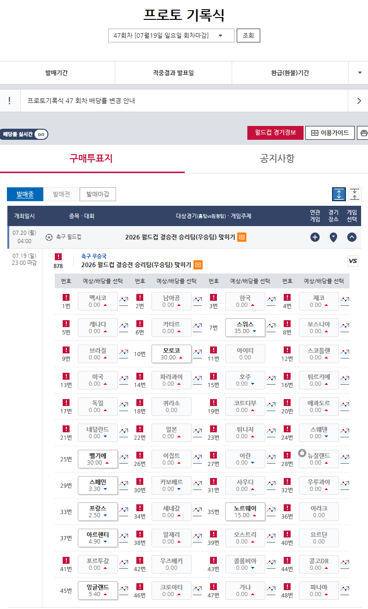Select 잉글랜드 at odds 5.40
368x609 pixels.
pyautogui.click(x=98, y=591)
